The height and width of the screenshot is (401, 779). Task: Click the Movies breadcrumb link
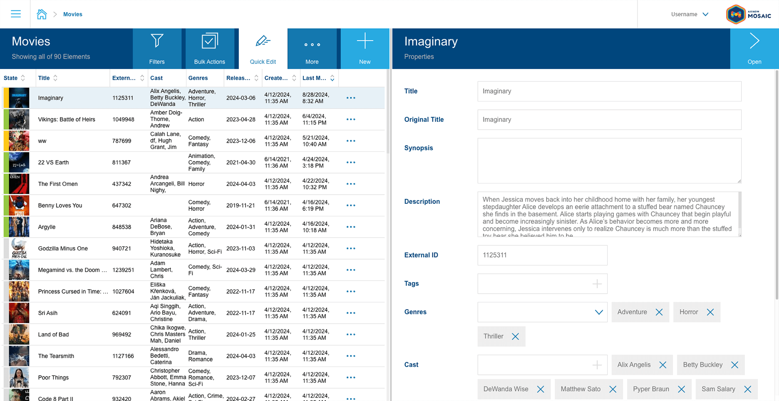[72, 14]
